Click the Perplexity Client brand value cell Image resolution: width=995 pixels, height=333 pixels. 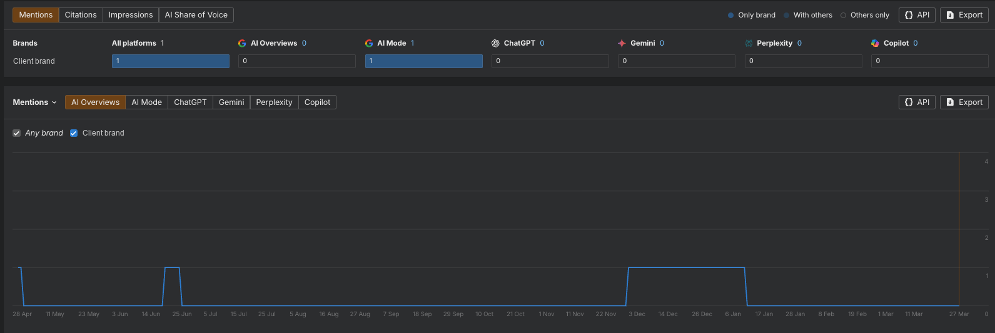[x=804, y=61]
